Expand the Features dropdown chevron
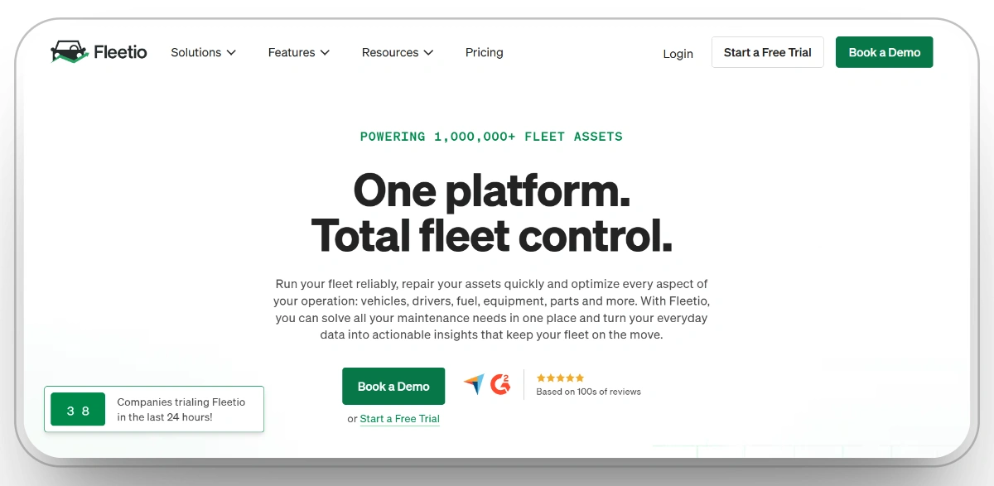Viewport: 994px width, 486px height. (x=326, y=53)
